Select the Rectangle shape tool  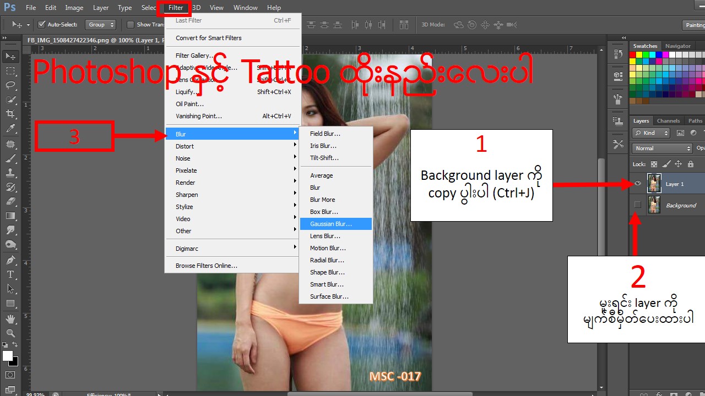point(10,303)
